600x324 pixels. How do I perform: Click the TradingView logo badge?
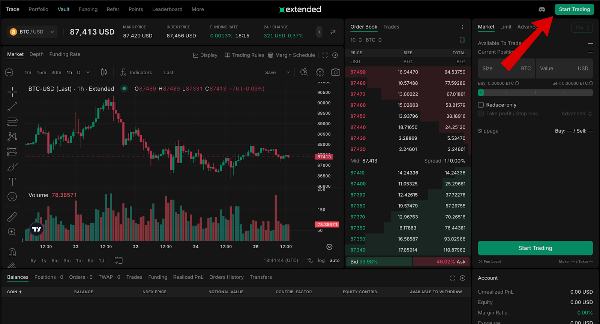tap(37, 229)
